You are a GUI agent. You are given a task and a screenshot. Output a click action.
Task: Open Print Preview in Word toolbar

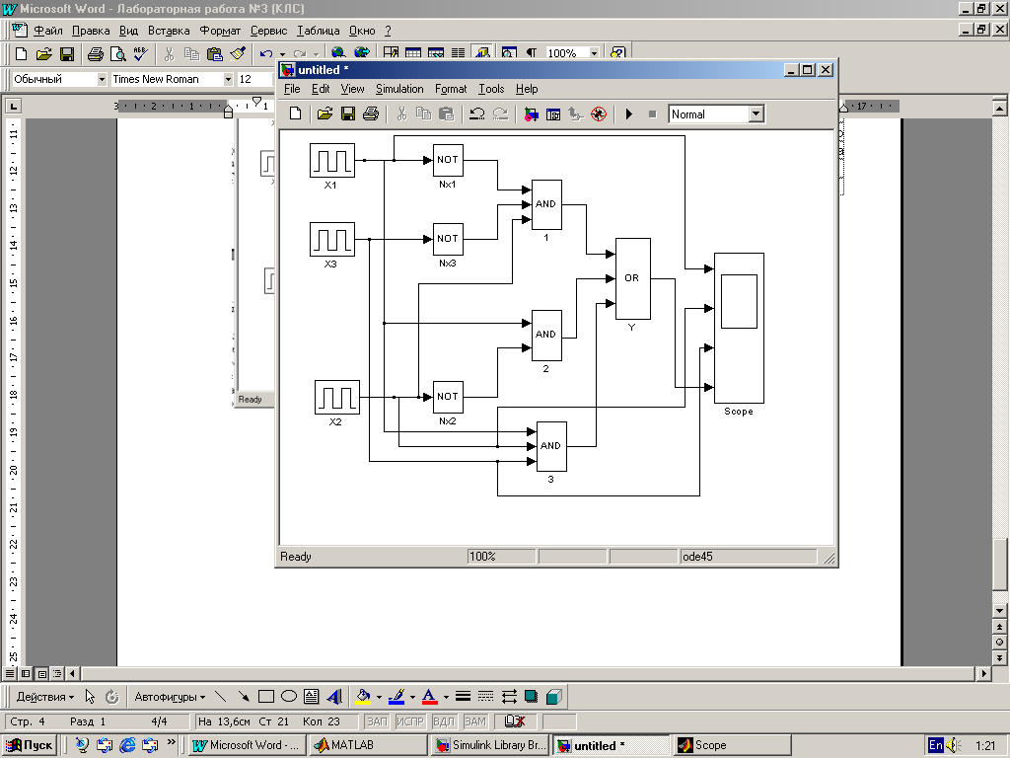click(x=118, y=54)
